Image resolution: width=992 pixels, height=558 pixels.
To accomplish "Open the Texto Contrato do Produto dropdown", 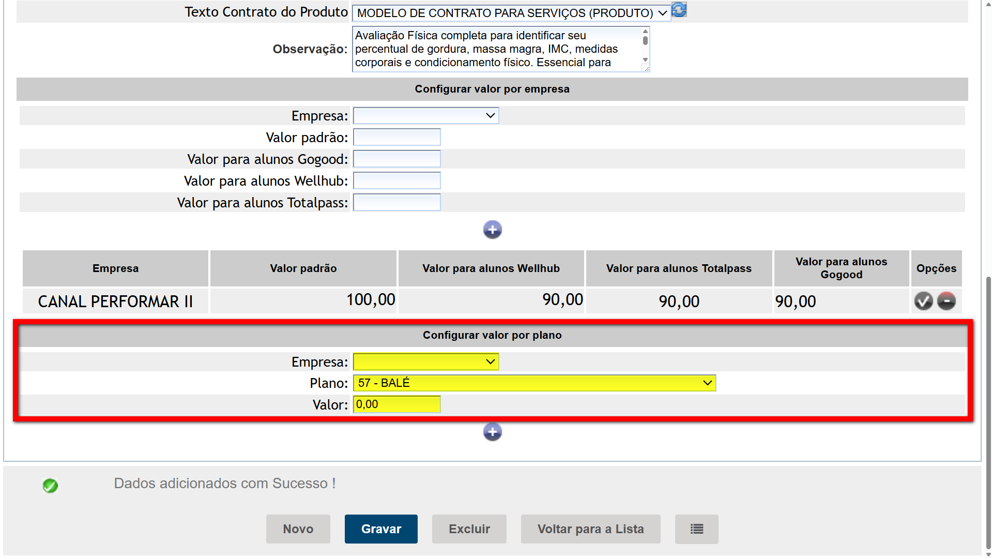I will coord(511,13).
